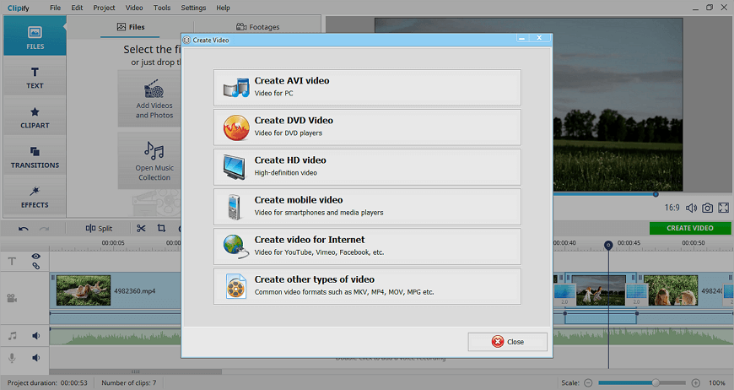Switch to the Files tab

coord(131,27)
